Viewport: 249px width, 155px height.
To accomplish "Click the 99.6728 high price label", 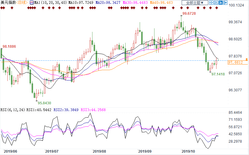I will (189, 14).
